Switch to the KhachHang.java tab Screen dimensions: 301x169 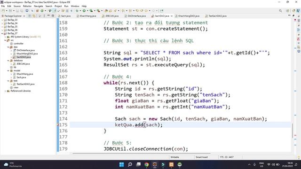(86, 16)
